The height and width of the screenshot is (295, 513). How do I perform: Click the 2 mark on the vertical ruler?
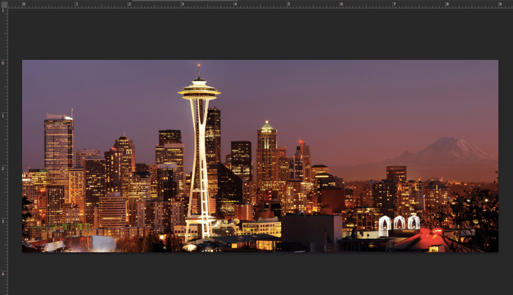(x=5, y=167)
